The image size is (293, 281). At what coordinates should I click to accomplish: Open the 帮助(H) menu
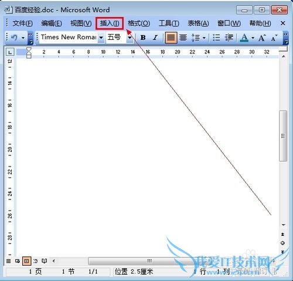click(260, 23)
